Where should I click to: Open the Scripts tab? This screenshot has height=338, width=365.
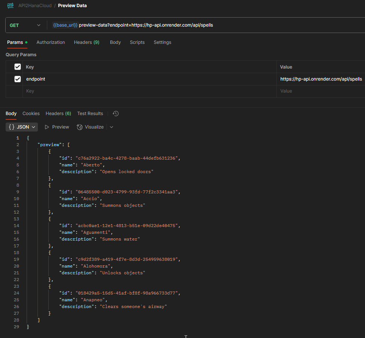click(137, 42)
